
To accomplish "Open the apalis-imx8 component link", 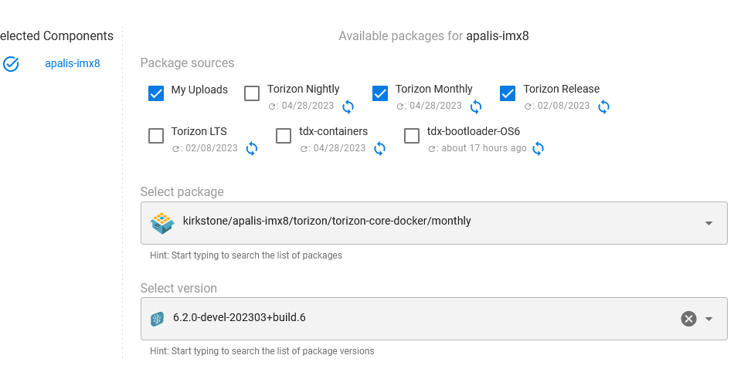I will click(73, 63).
